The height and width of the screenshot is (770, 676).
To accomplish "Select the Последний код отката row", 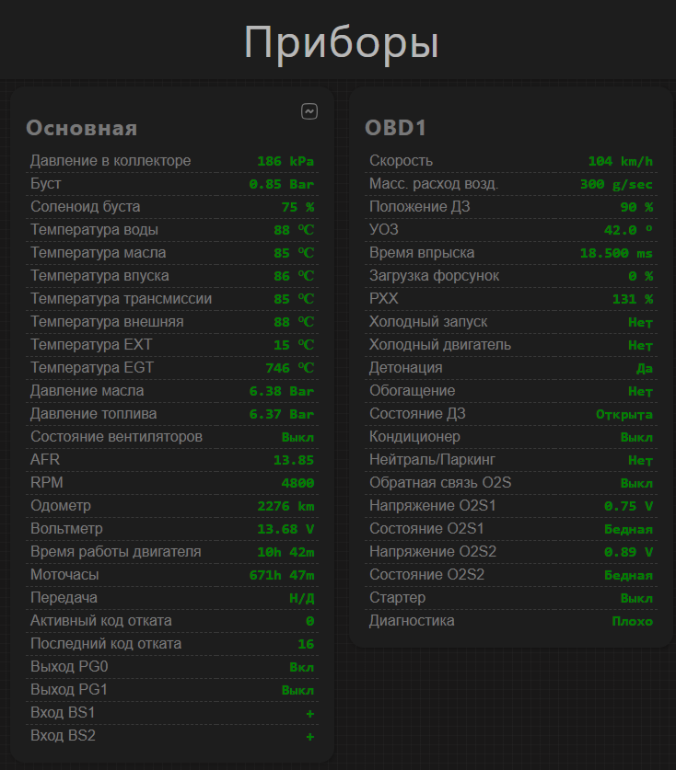I will click(172, 644).
